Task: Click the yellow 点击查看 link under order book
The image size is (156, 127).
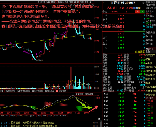Action: tap(140, 52)
